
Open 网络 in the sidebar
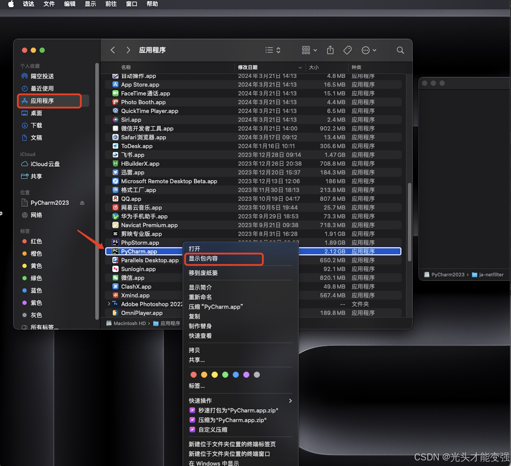click(x=32, y=215)
